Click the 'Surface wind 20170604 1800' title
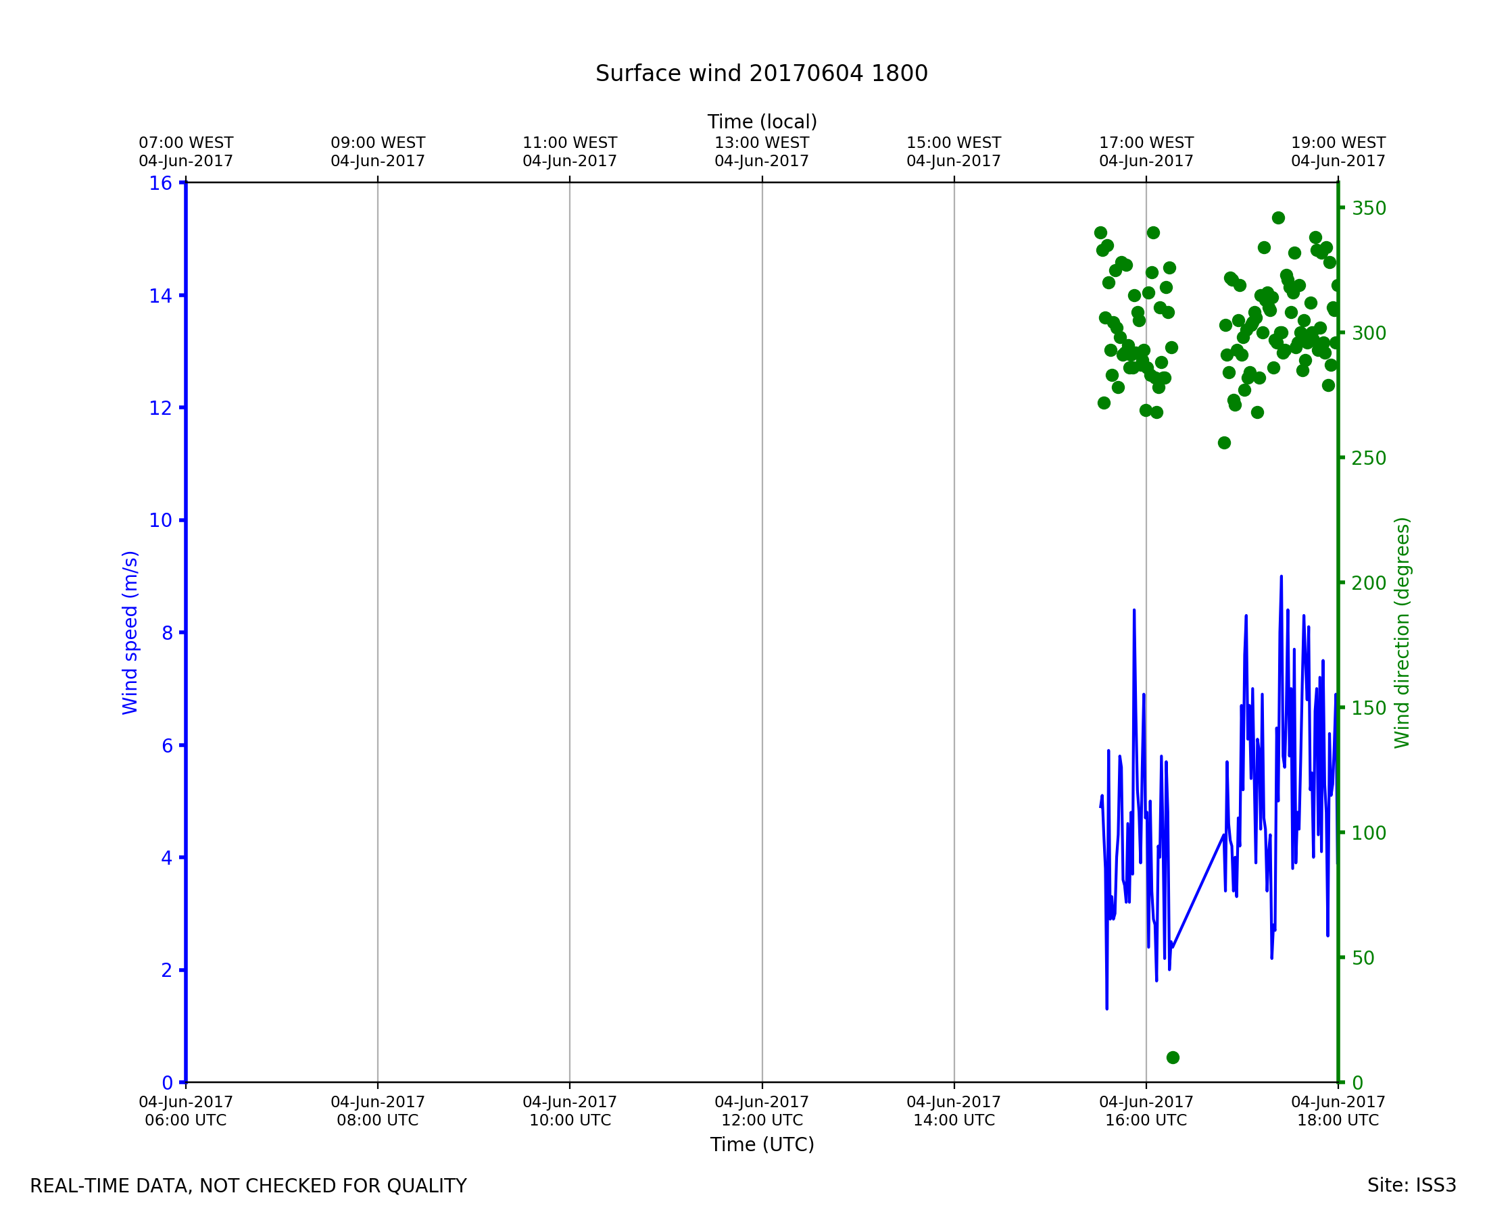Image resolution: width=1487 pixels, height=1216 pixels. (x=761, y=74)
